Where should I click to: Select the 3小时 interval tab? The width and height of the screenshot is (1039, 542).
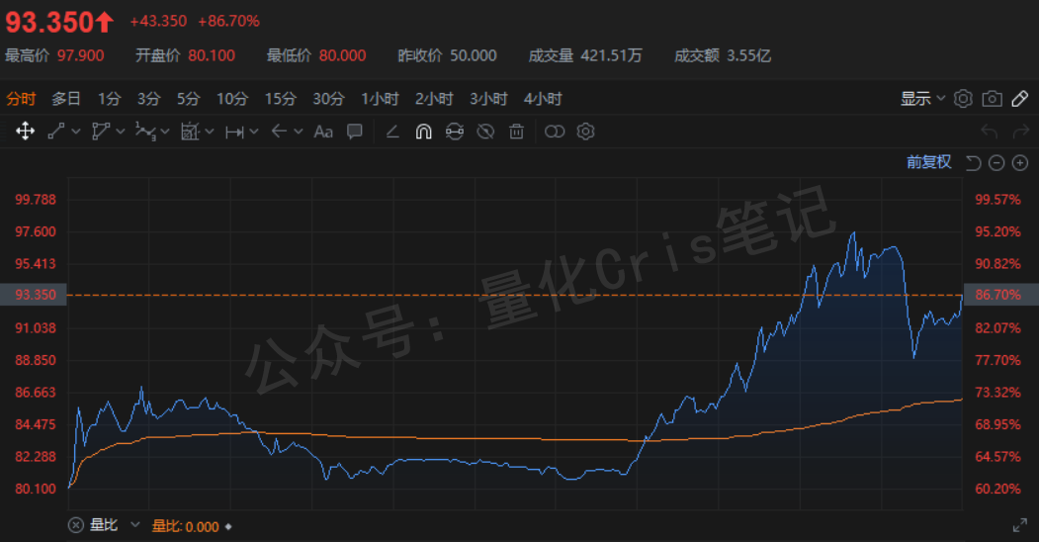[x=488, y=99]
